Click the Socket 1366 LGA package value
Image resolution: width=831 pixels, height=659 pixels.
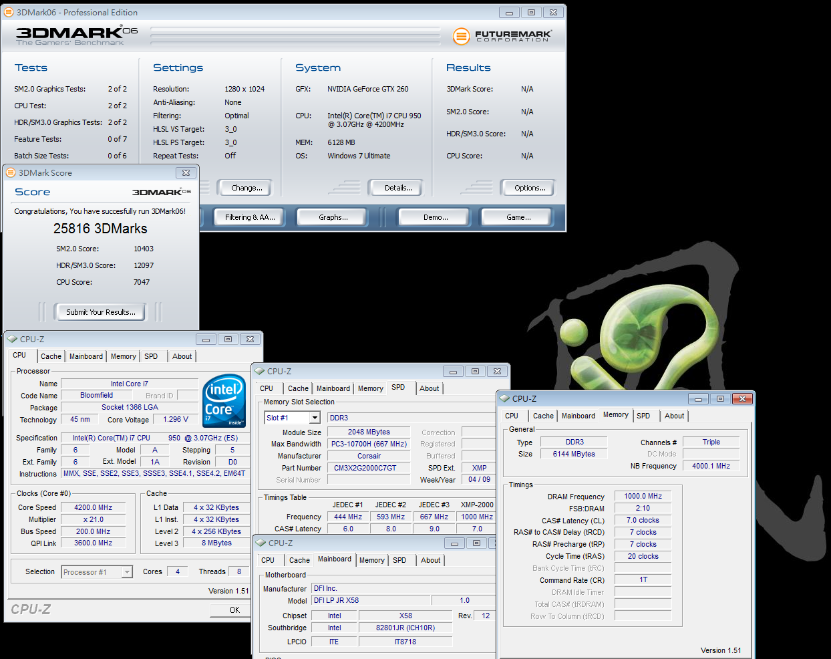[x=130, y=407]
